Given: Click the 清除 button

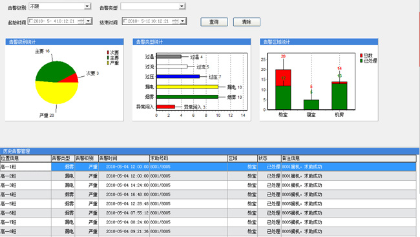Looking at the screenshot, I should pyautogui.click(x=247, y=22).
